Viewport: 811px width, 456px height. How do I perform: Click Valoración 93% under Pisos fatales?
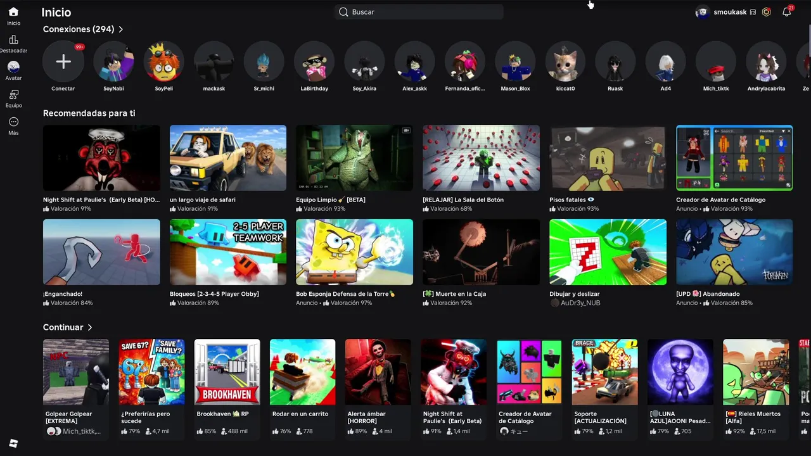(578, 209)
